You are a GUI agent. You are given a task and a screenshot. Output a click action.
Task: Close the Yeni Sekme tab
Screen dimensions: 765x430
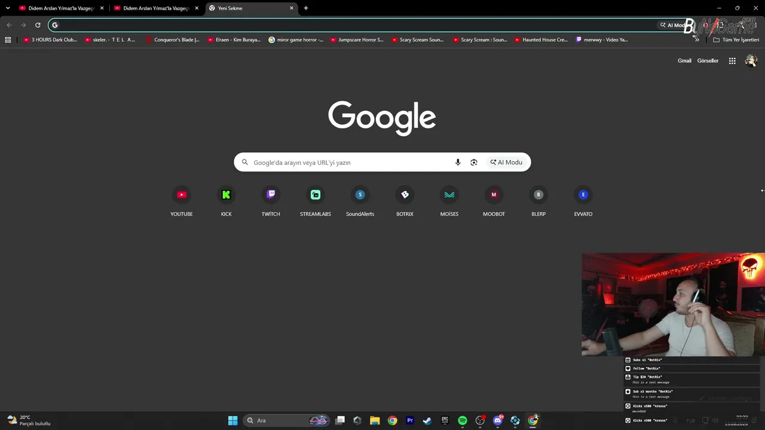click(x=292, y=8)
